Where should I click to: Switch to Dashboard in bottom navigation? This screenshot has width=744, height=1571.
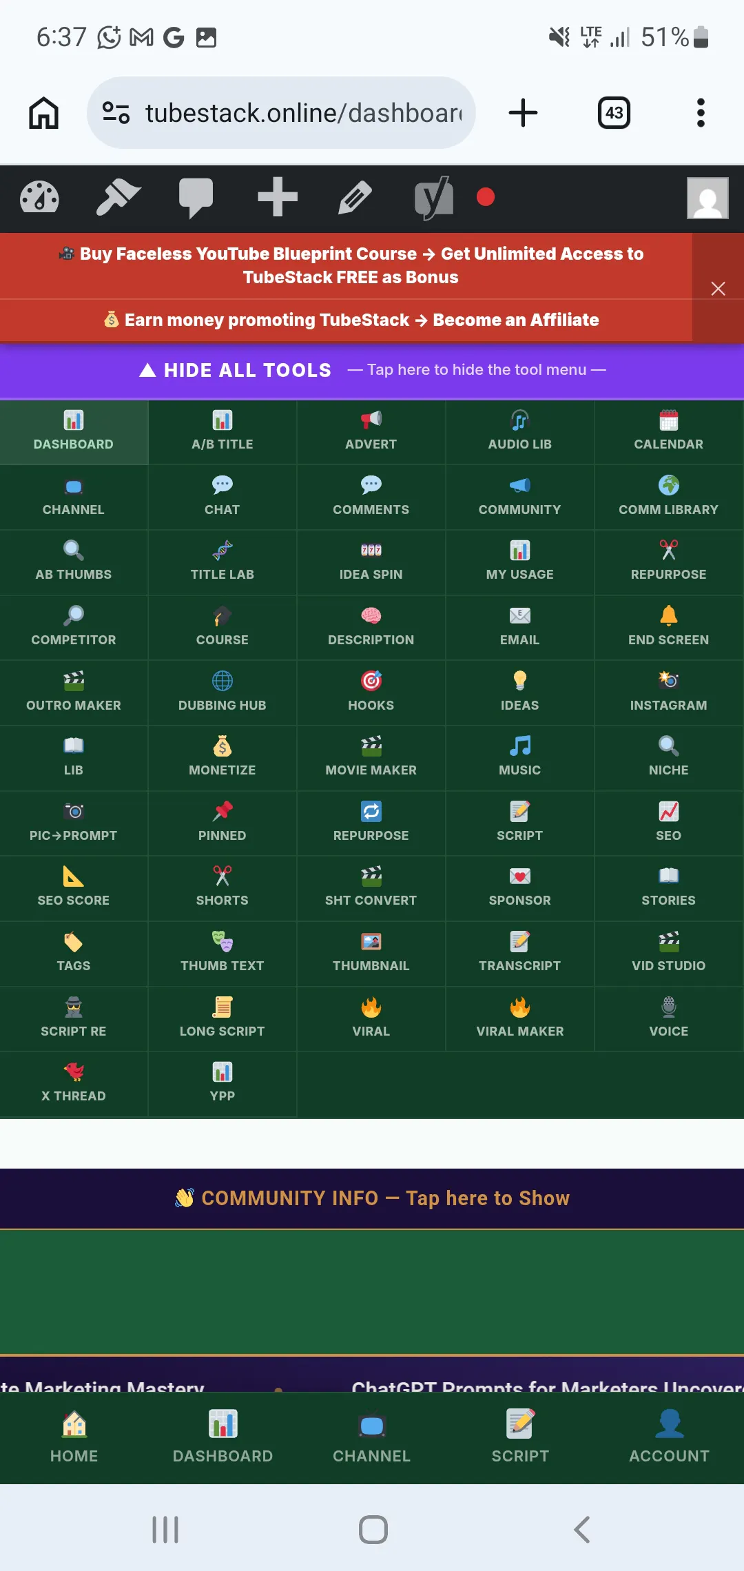pos(223,1437)
